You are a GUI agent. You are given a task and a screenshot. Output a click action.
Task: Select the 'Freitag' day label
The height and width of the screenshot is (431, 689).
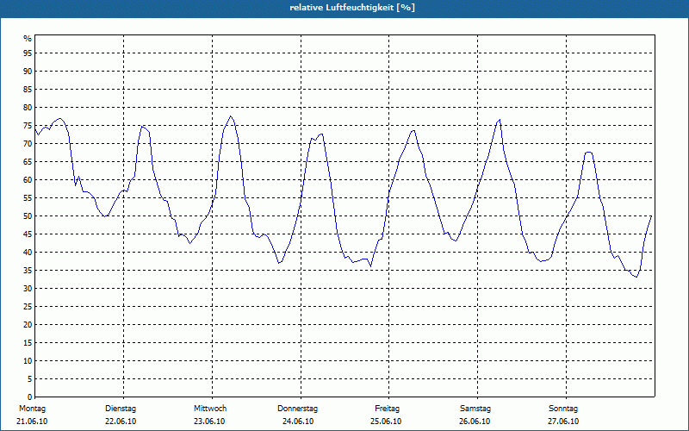pyautogui.click(x=387, y=409)
